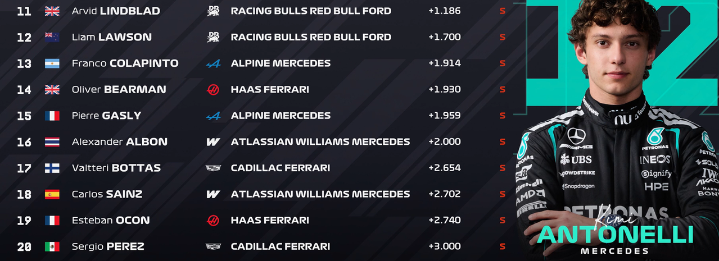Image resolution: width=719 pixels, height=261 pixels.
Task: Click the red S tyre marker for Lindblad
Action: (x=503, y=11)
